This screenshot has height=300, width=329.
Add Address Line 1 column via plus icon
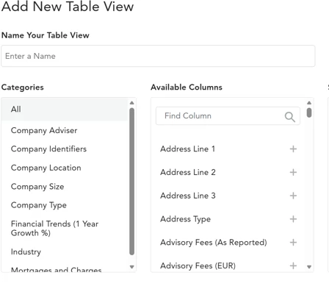293,149
